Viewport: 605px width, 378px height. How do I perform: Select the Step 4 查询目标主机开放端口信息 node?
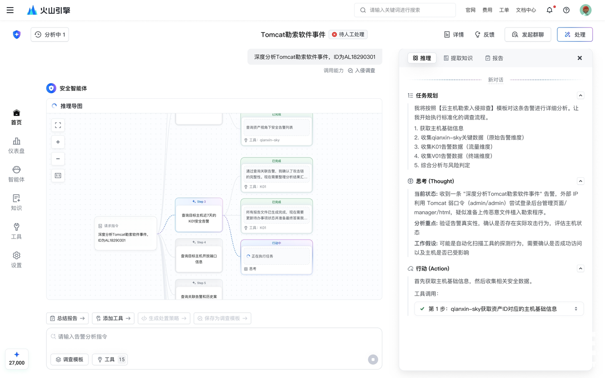click(199, 256)
